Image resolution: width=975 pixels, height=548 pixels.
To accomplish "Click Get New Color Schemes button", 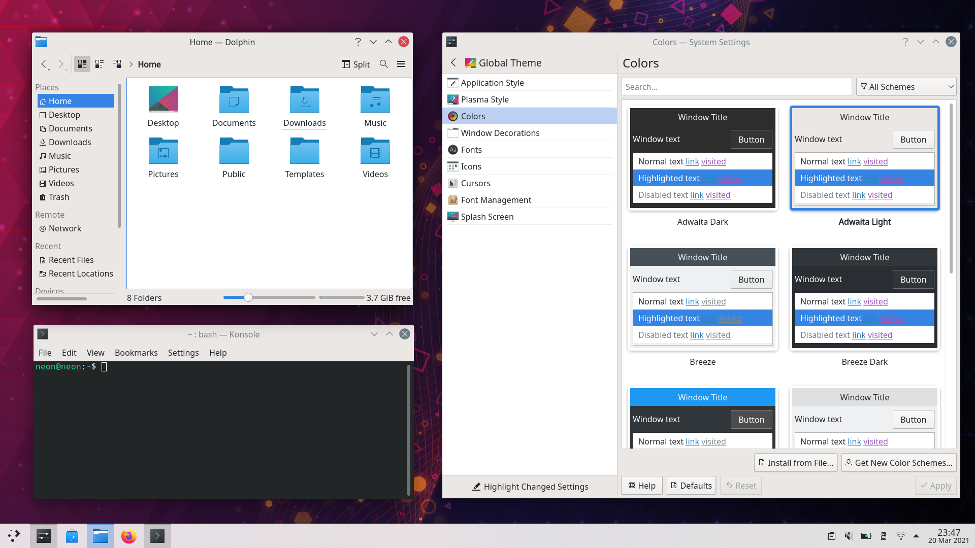I will click(899, 463).
